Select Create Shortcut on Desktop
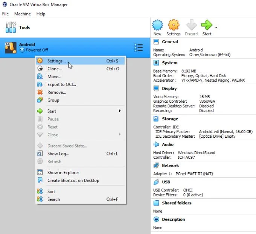The height and width of the screenshot is (234, 256). click(81, 180)
